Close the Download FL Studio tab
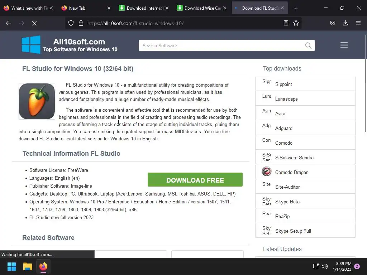Screen dimensions: 367x275 (x=282, y=8)
